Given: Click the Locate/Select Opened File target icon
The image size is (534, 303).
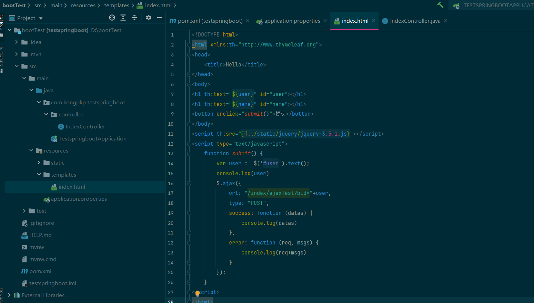Looking at the screenshot, I should (112, 18).
